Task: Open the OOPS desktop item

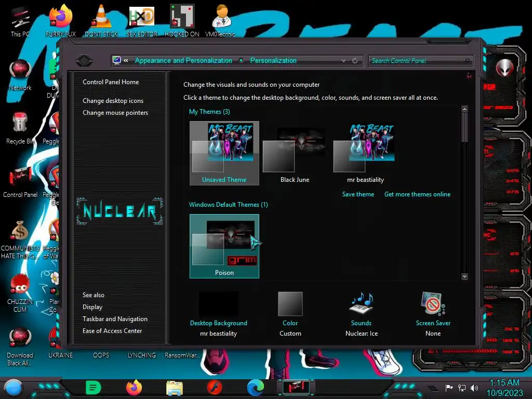Action: click(x=101, y=355)
